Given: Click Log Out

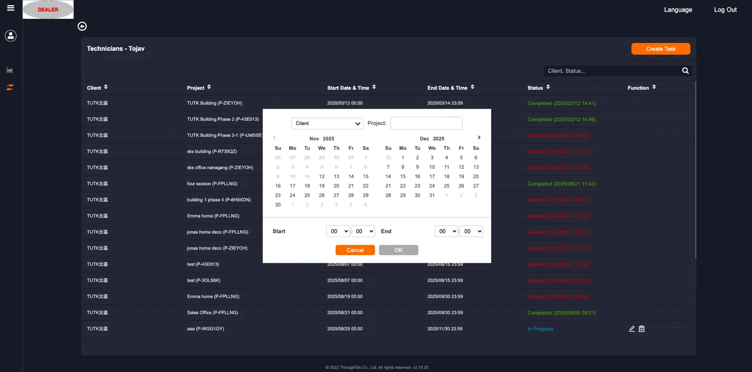Looking at the screenshot, I should pyautogui.click(x=725, y=9).
